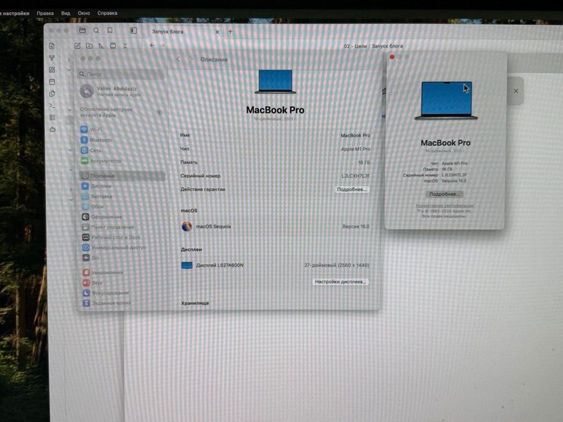Screen dimensions: 563x422
Task: Click the macOS Sequoia row icon
Action: [x=186, y=227]
